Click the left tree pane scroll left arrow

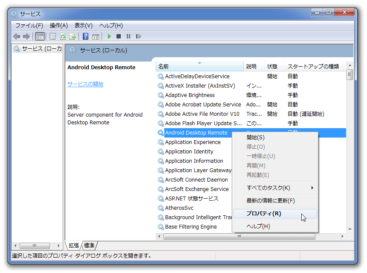click(15, 246)
